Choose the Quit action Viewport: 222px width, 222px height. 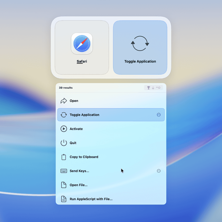pos(111,143)
